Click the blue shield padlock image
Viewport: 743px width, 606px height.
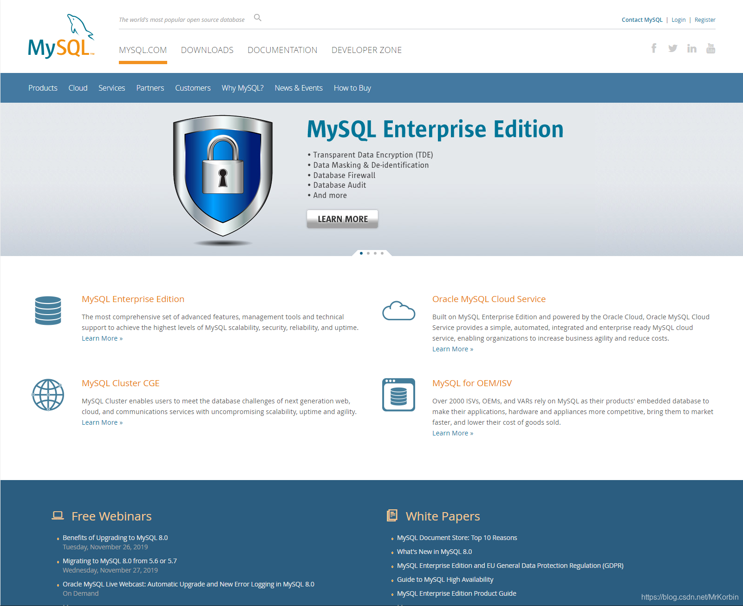coord(223,176)
